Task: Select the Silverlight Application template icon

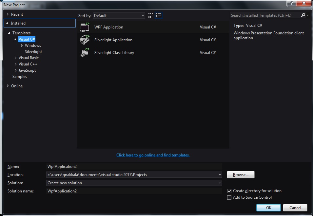Action: coord(85,40)
